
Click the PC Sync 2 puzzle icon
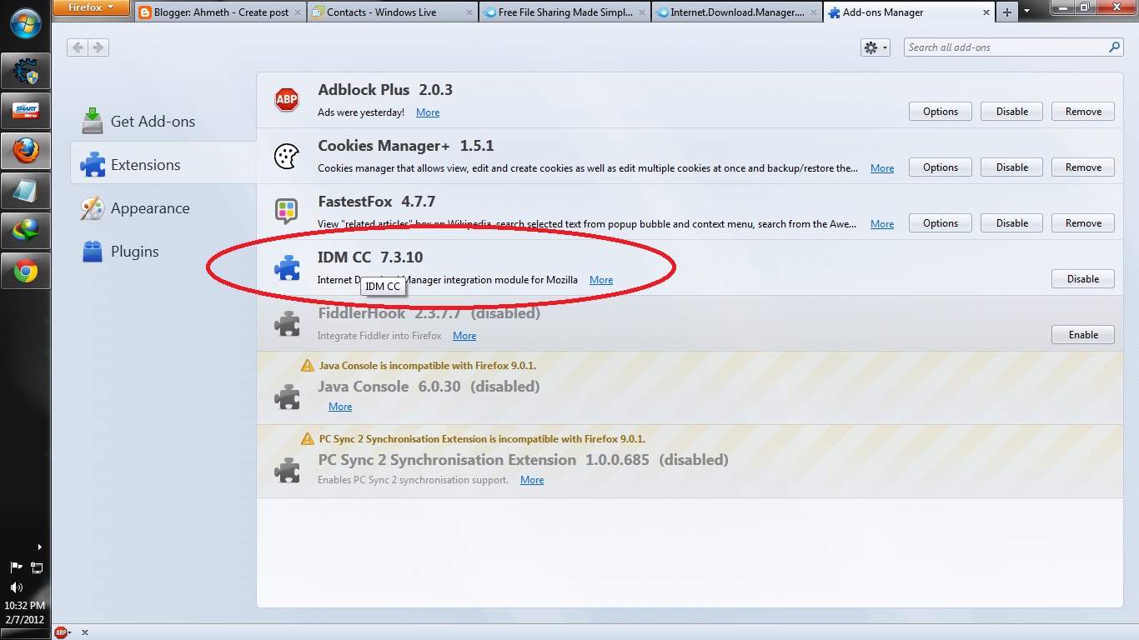pos(287,470)
